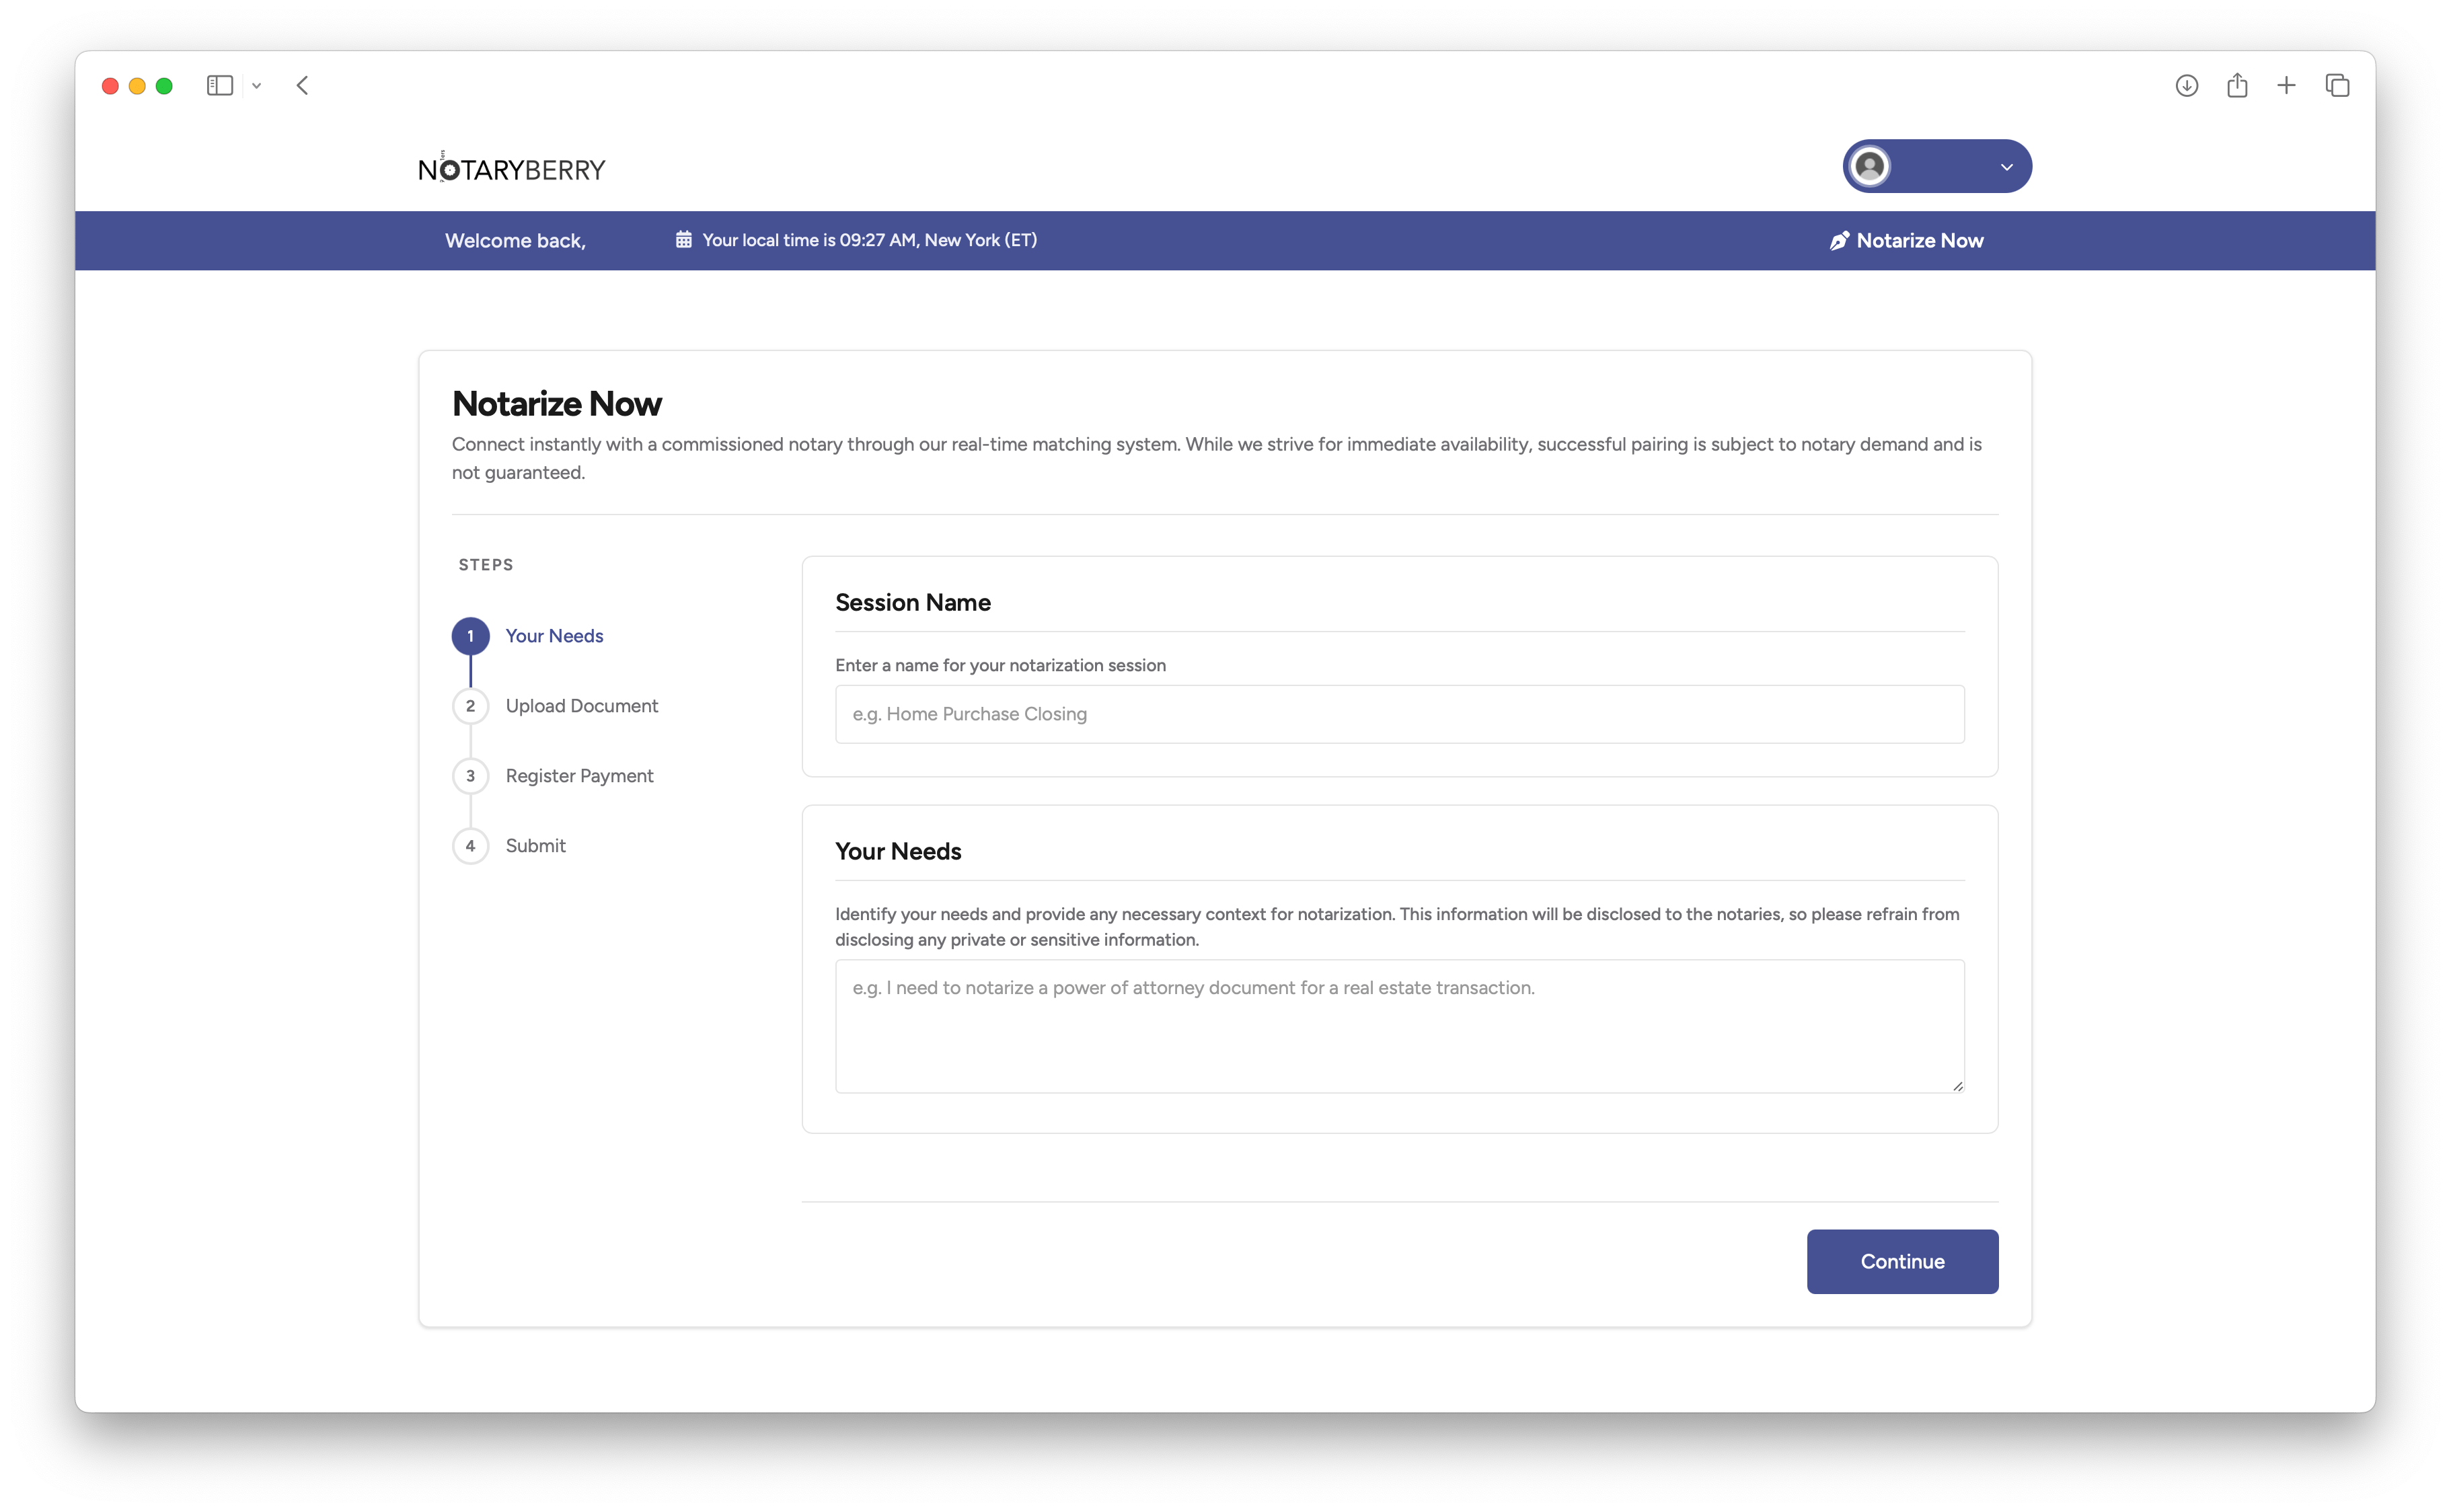
Task: Open the browser share menu
Action: point(2237,85)
